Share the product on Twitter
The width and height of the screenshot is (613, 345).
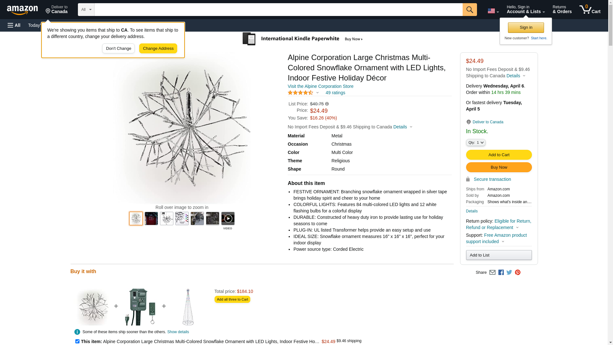[x=509, y=272]
